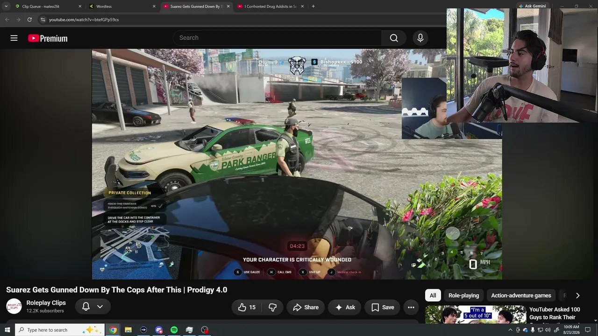Viewport: 598px width, 336px height.
Task: Focus the address bar URL
Action: point(84,20)
